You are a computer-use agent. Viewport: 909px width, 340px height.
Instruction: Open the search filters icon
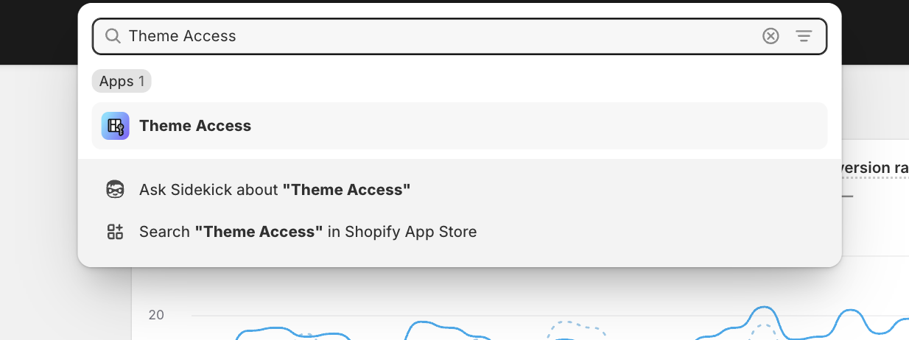804,36
